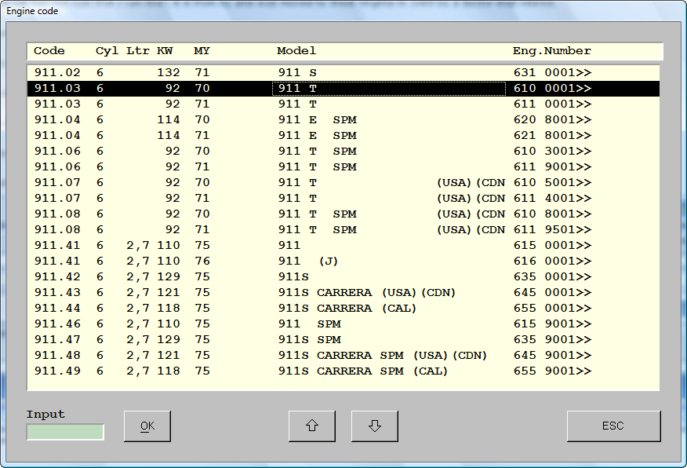Select row 911.02 for 911 S

pyautogui.click(x=343, y=72)
